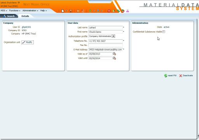Click the structure tree toolbar icon
This screenshot has height=140, width=199.
coord(83,11)
